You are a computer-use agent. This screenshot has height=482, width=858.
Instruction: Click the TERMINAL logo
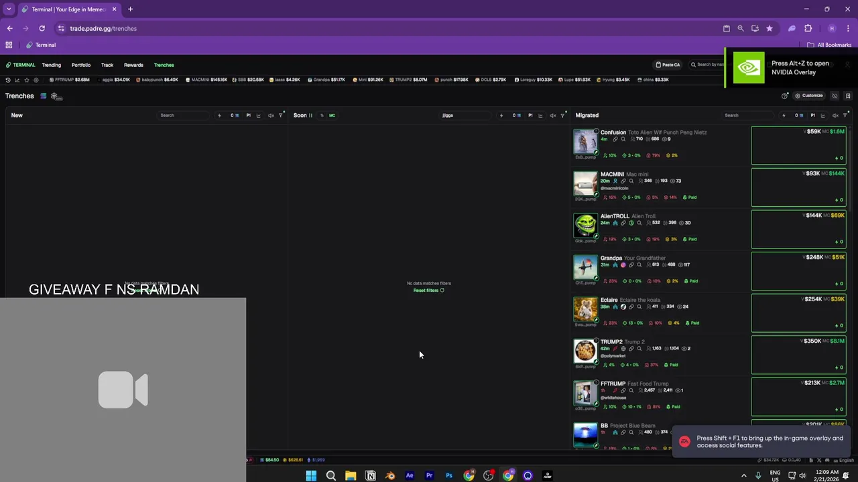point(20,65)
